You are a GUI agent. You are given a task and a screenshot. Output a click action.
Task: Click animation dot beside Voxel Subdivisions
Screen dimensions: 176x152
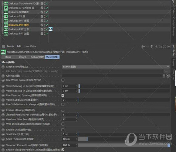pyautogui.click(x=3, y=100)
